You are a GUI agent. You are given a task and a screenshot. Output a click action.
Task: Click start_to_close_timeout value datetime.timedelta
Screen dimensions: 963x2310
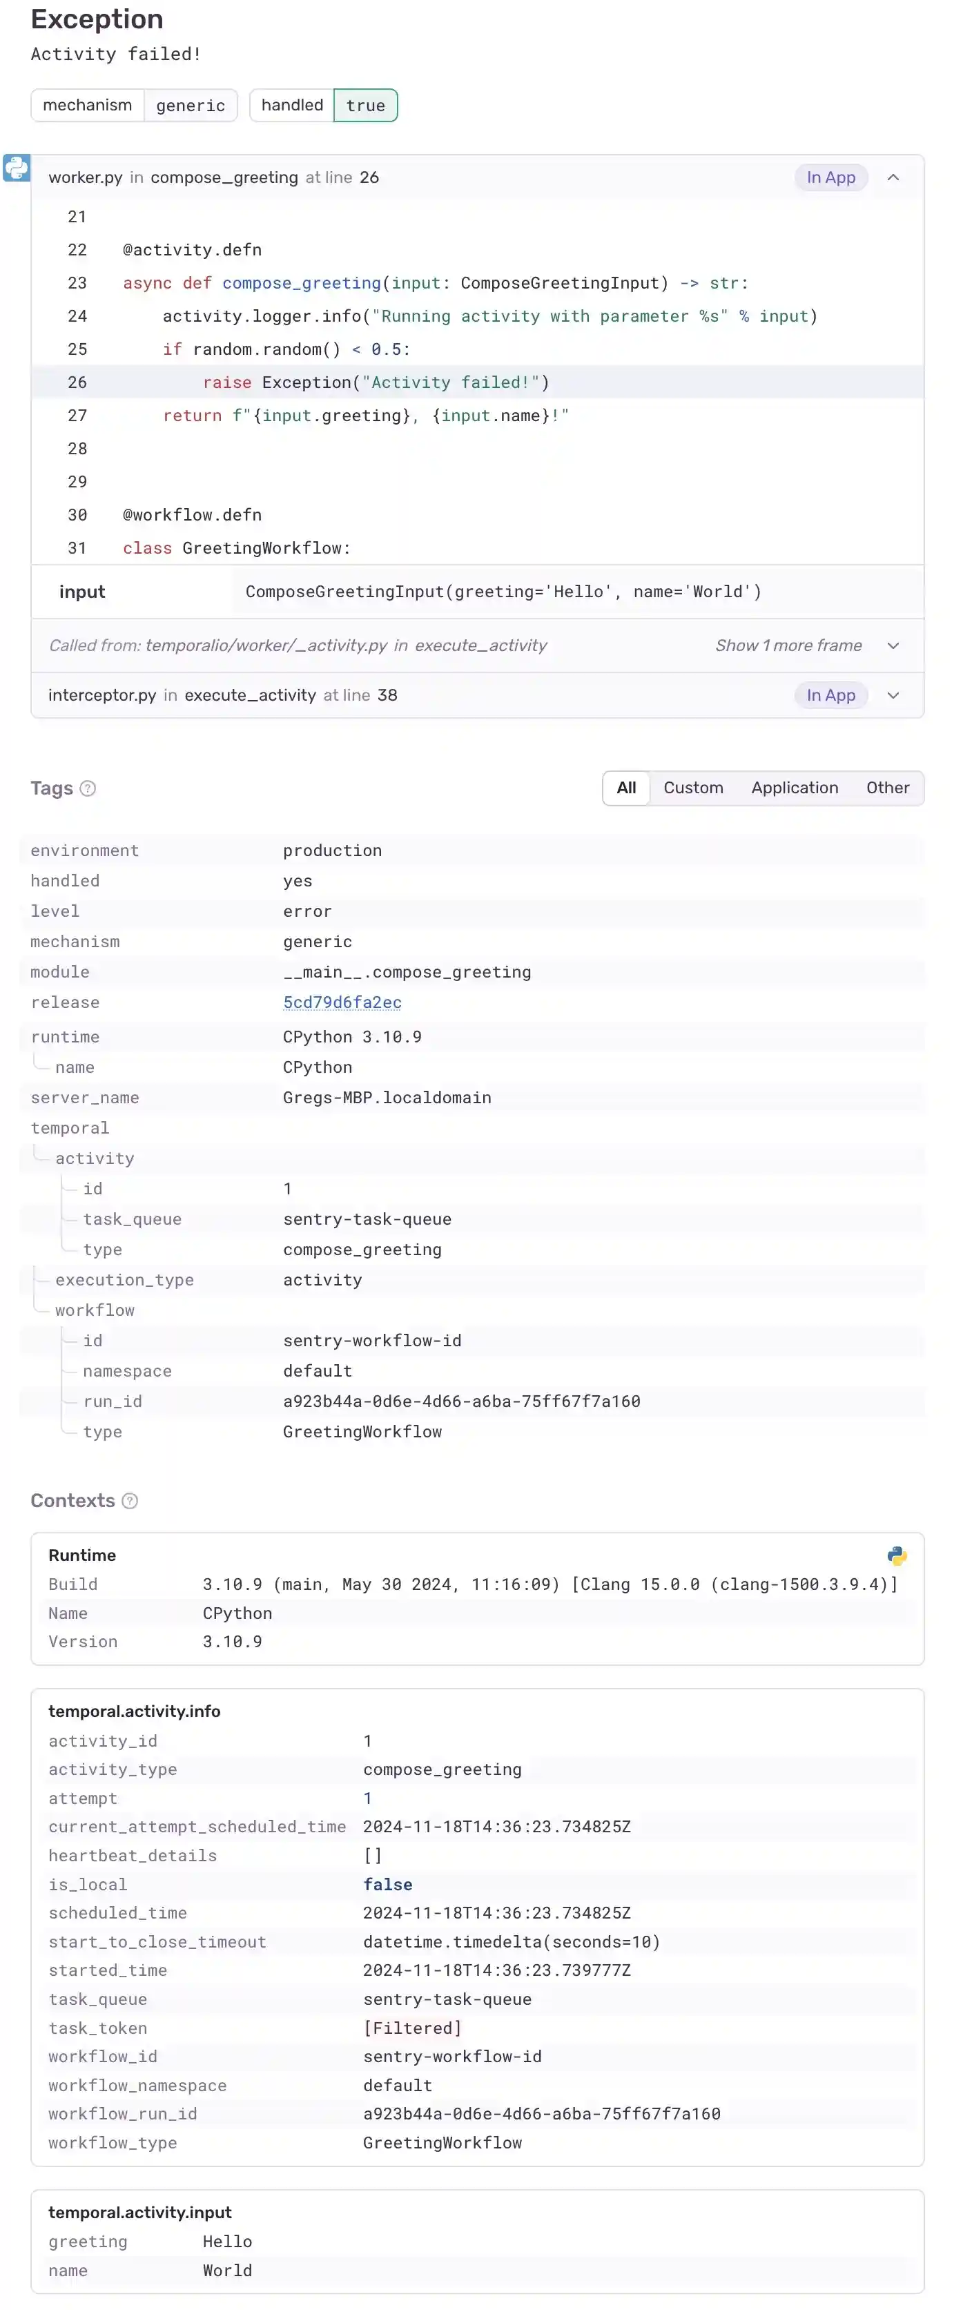[x=511, y=1941]
